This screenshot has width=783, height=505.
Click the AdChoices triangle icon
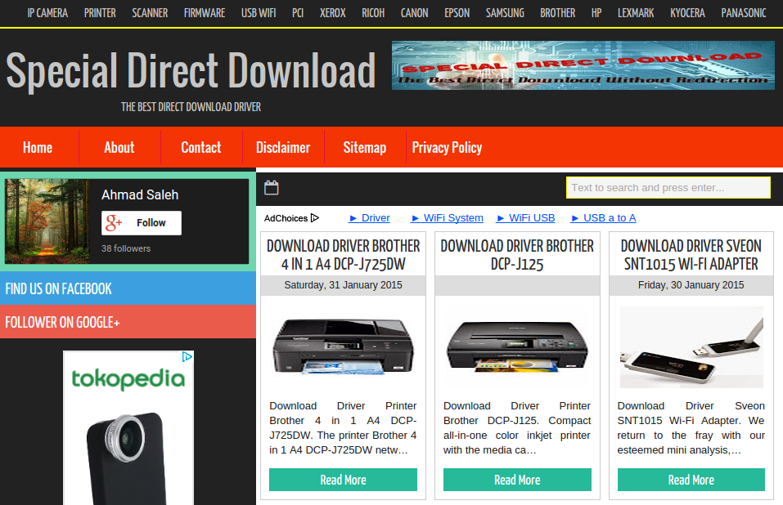315,218
